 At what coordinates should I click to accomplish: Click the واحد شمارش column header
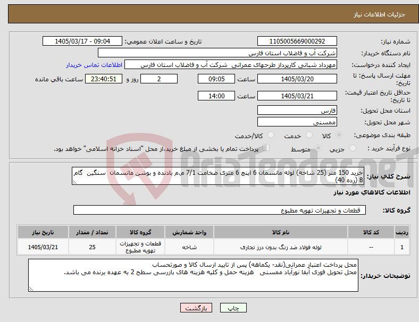[x=189, y=232]
